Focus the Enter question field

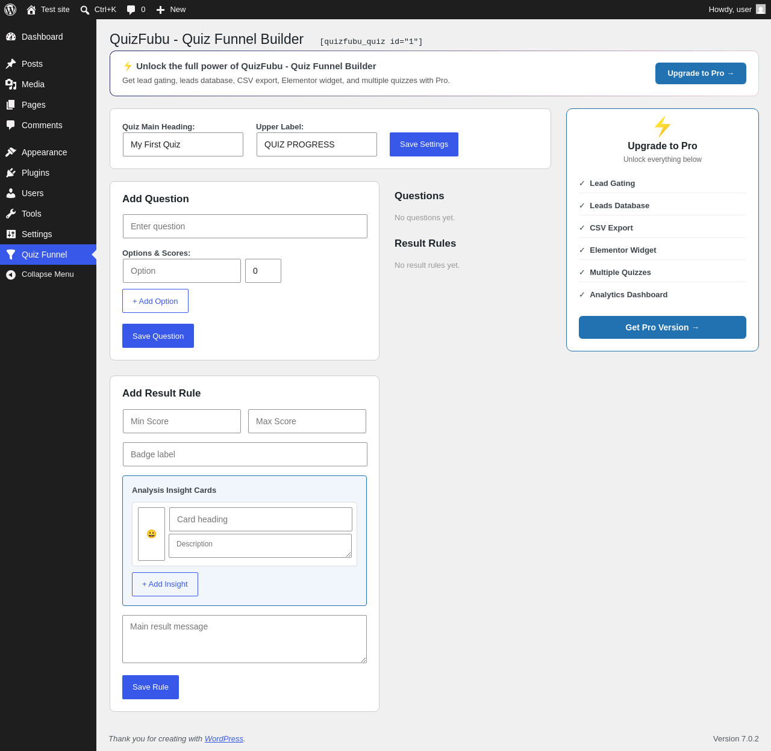(245, 226)
